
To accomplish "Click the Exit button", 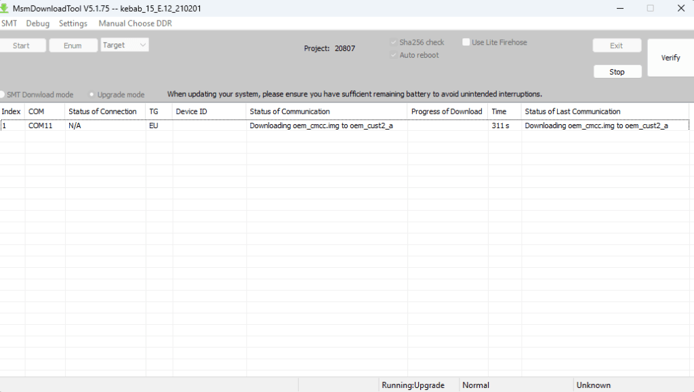I will (617, 45).
